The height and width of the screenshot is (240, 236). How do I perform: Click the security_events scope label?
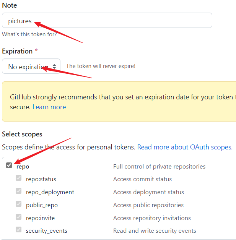pyautogui.click(x=47, y=231)
